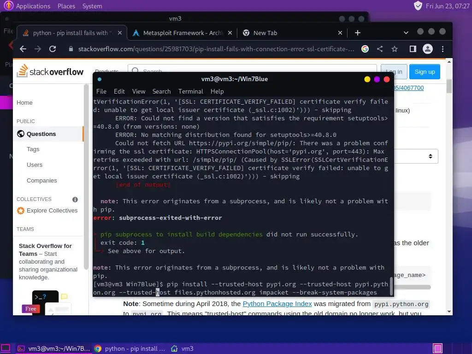Click the view site information lock icon
The width and height of the screenshot is (472, 354).
[x=71, y=49]
